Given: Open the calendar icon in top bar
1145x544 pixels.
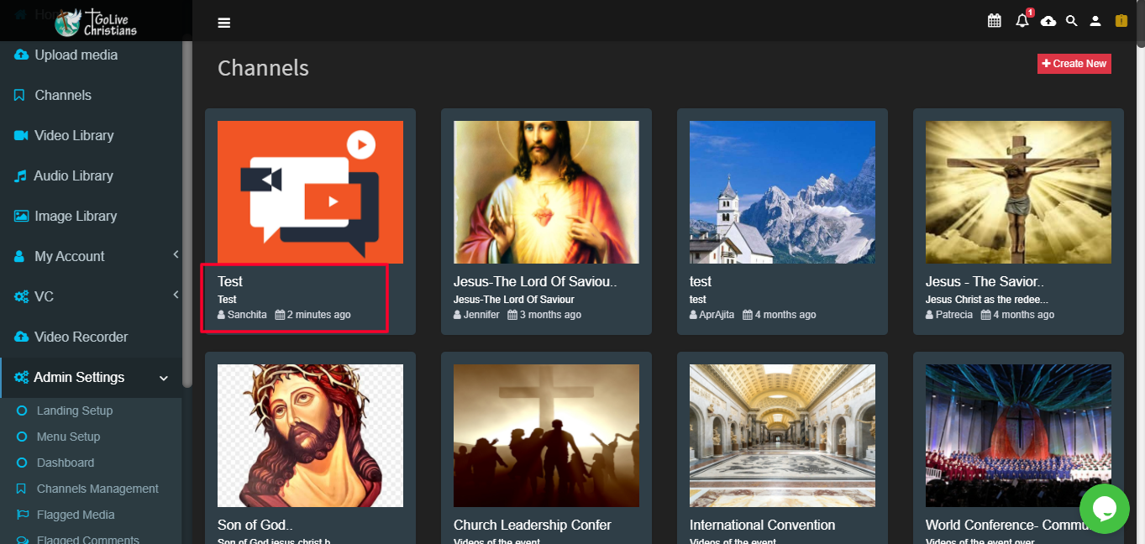Looking at the screenshot, I should 995,21.
